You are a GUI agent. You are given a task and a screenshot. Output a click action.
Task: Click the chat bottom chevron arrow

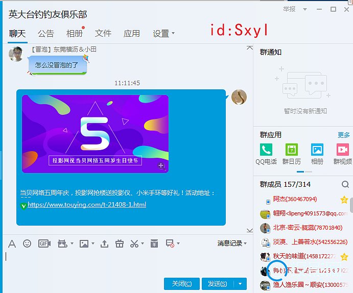click(249, 231)
